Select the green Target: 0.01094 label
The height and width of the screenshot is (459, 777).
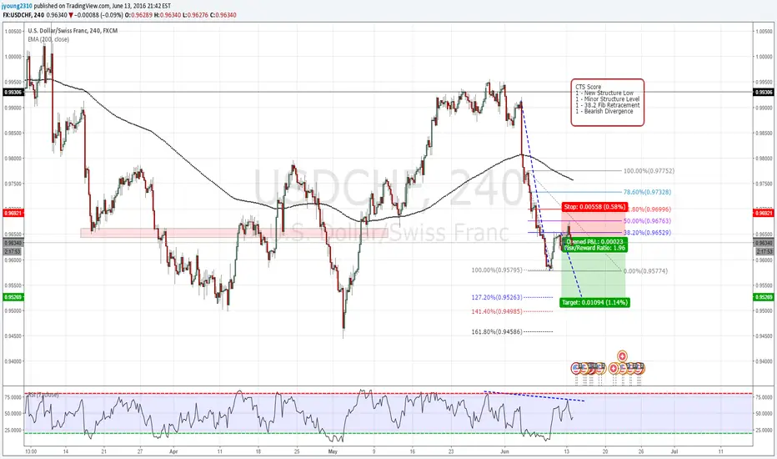[594, 302]
